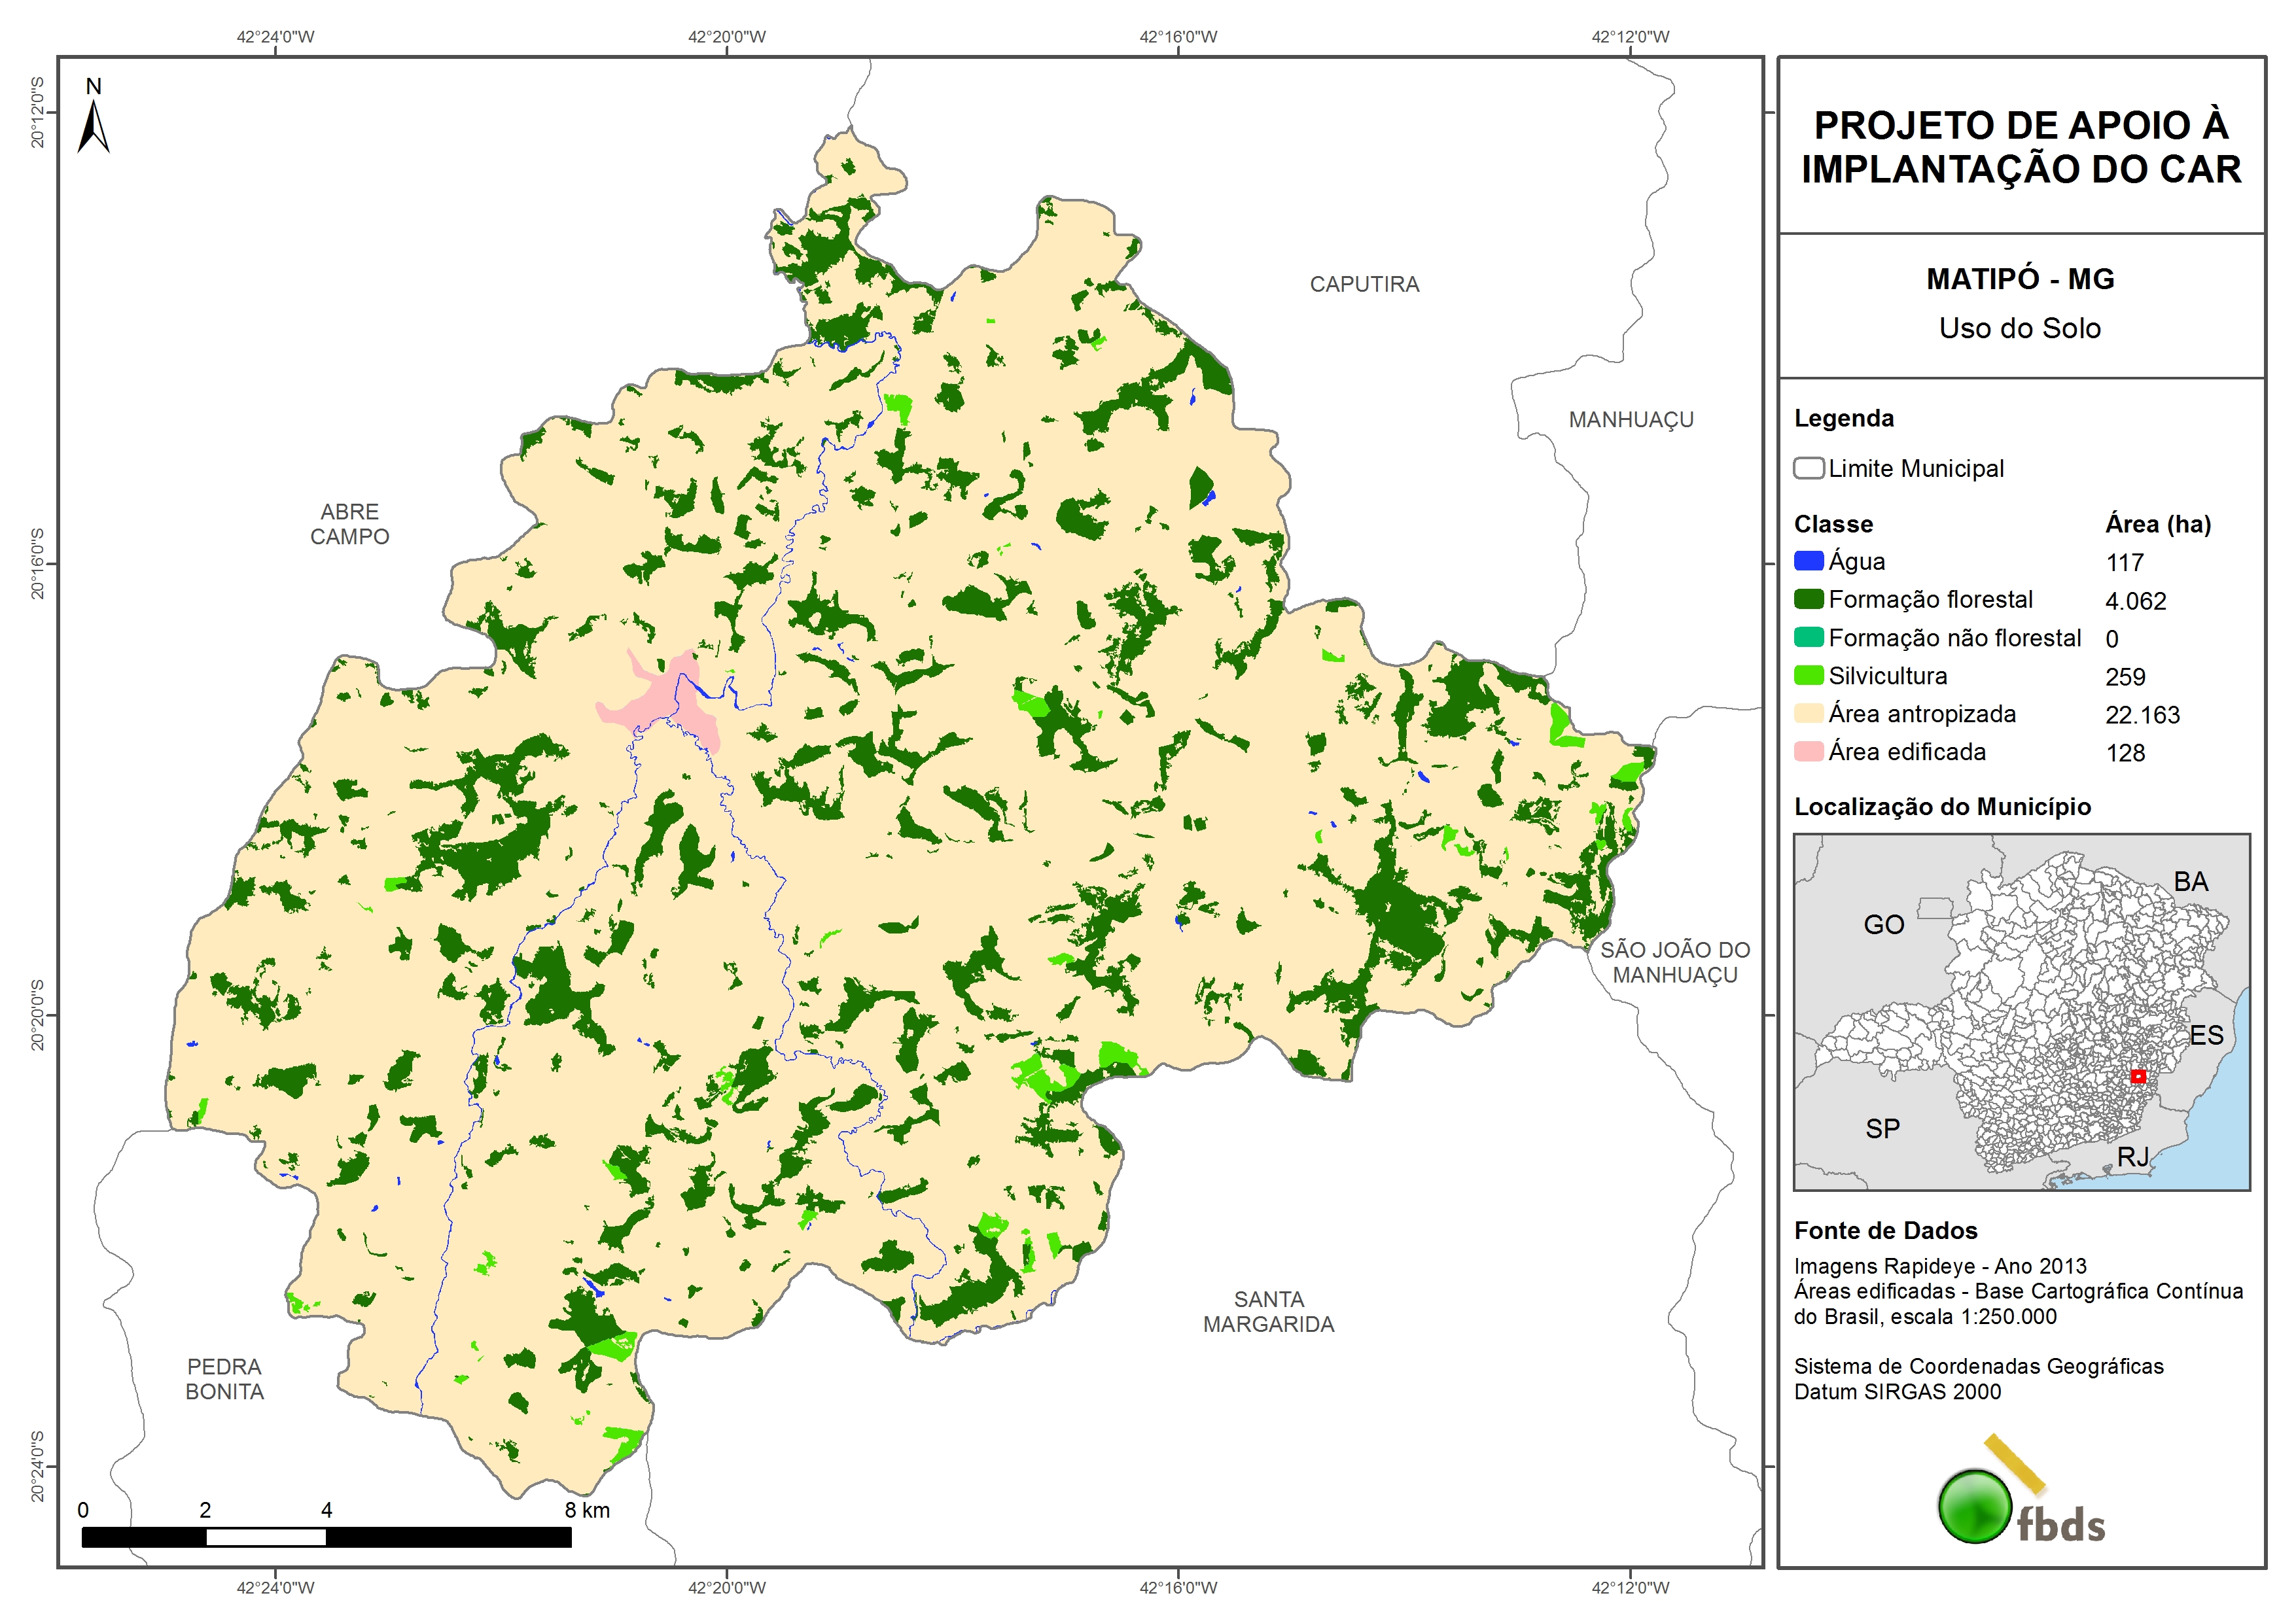Click the MATIPÓ - MG heading

point(2020,279)
